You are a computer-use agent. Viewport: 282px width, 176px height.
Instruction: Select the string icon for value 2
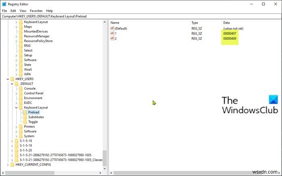click(x=112, y=38)
